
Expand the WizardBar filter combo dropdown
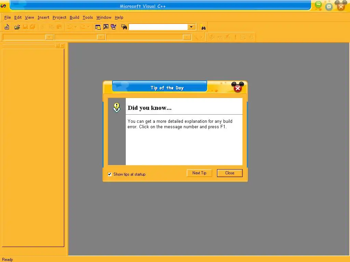click(101, 37)
